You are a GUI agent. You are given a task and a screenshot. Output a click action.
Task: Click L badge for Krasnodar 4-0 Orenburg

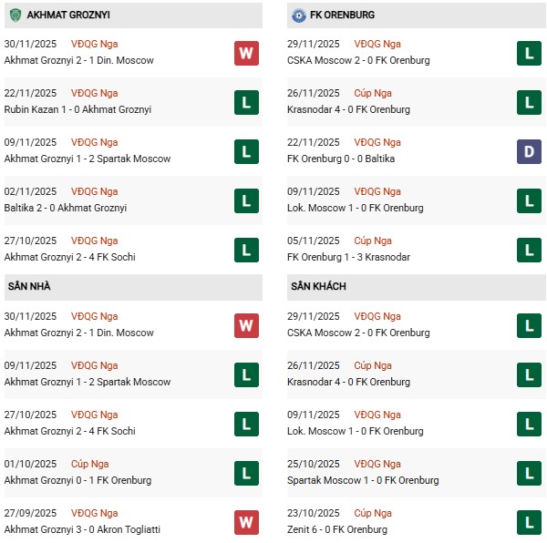point(529,102)
